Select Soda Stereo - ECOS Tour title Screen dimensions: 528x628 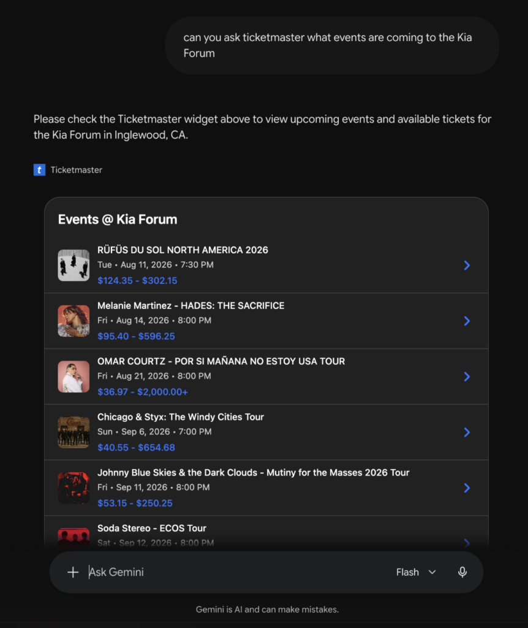151,528
